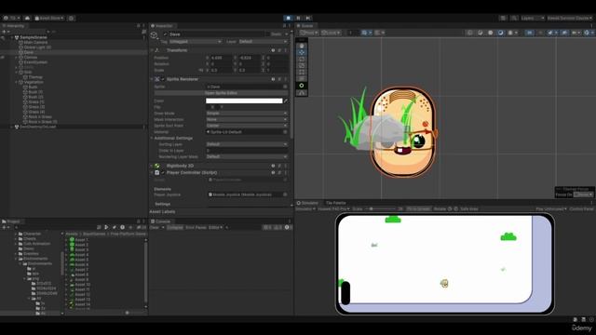This screenshot has height=335, width=596.
Task: Select Main Camera in the Hierarchy
Action: click(x=35, y=42)
